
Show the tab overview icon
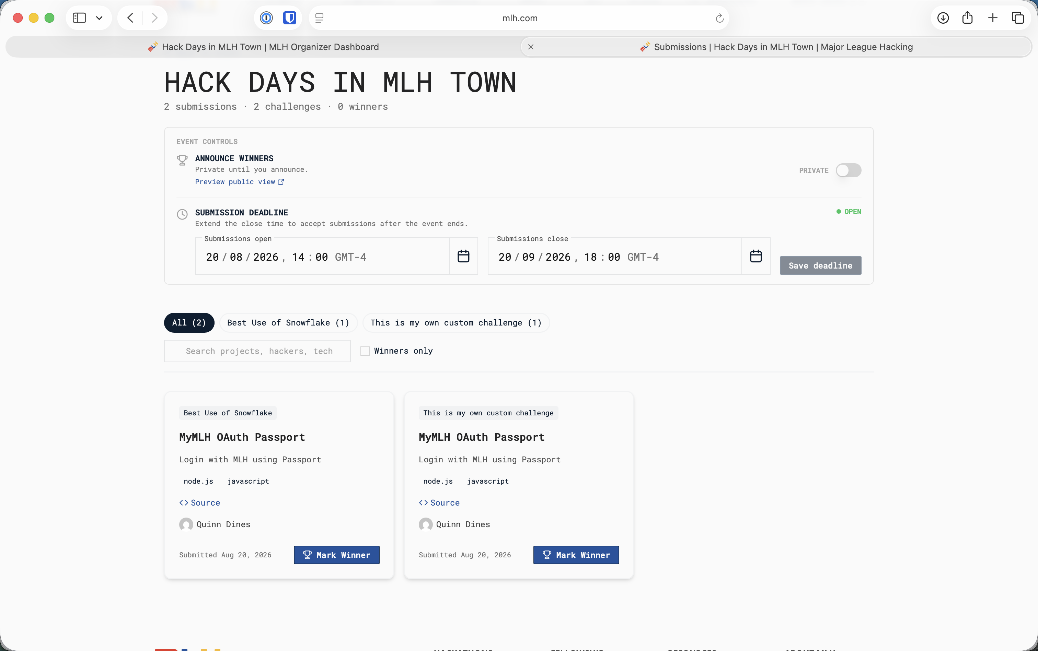pyautogui.click(x=1018, y=18)
